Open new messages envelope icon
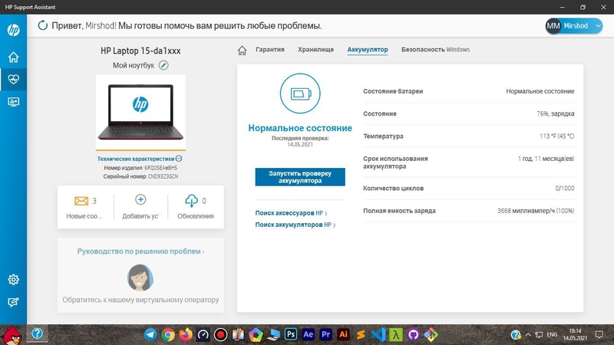614x345 pixels. pyautogui.click(x=81, y=201)
